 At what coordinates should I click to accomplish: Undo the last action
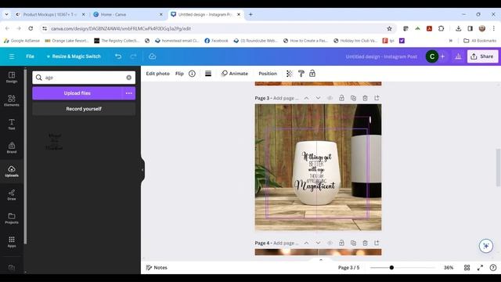[x=118, y=56]
